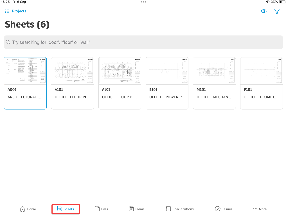Open the A102 sheet thumbnail
This screenshot has height=215, width=286.
(120, 71)
